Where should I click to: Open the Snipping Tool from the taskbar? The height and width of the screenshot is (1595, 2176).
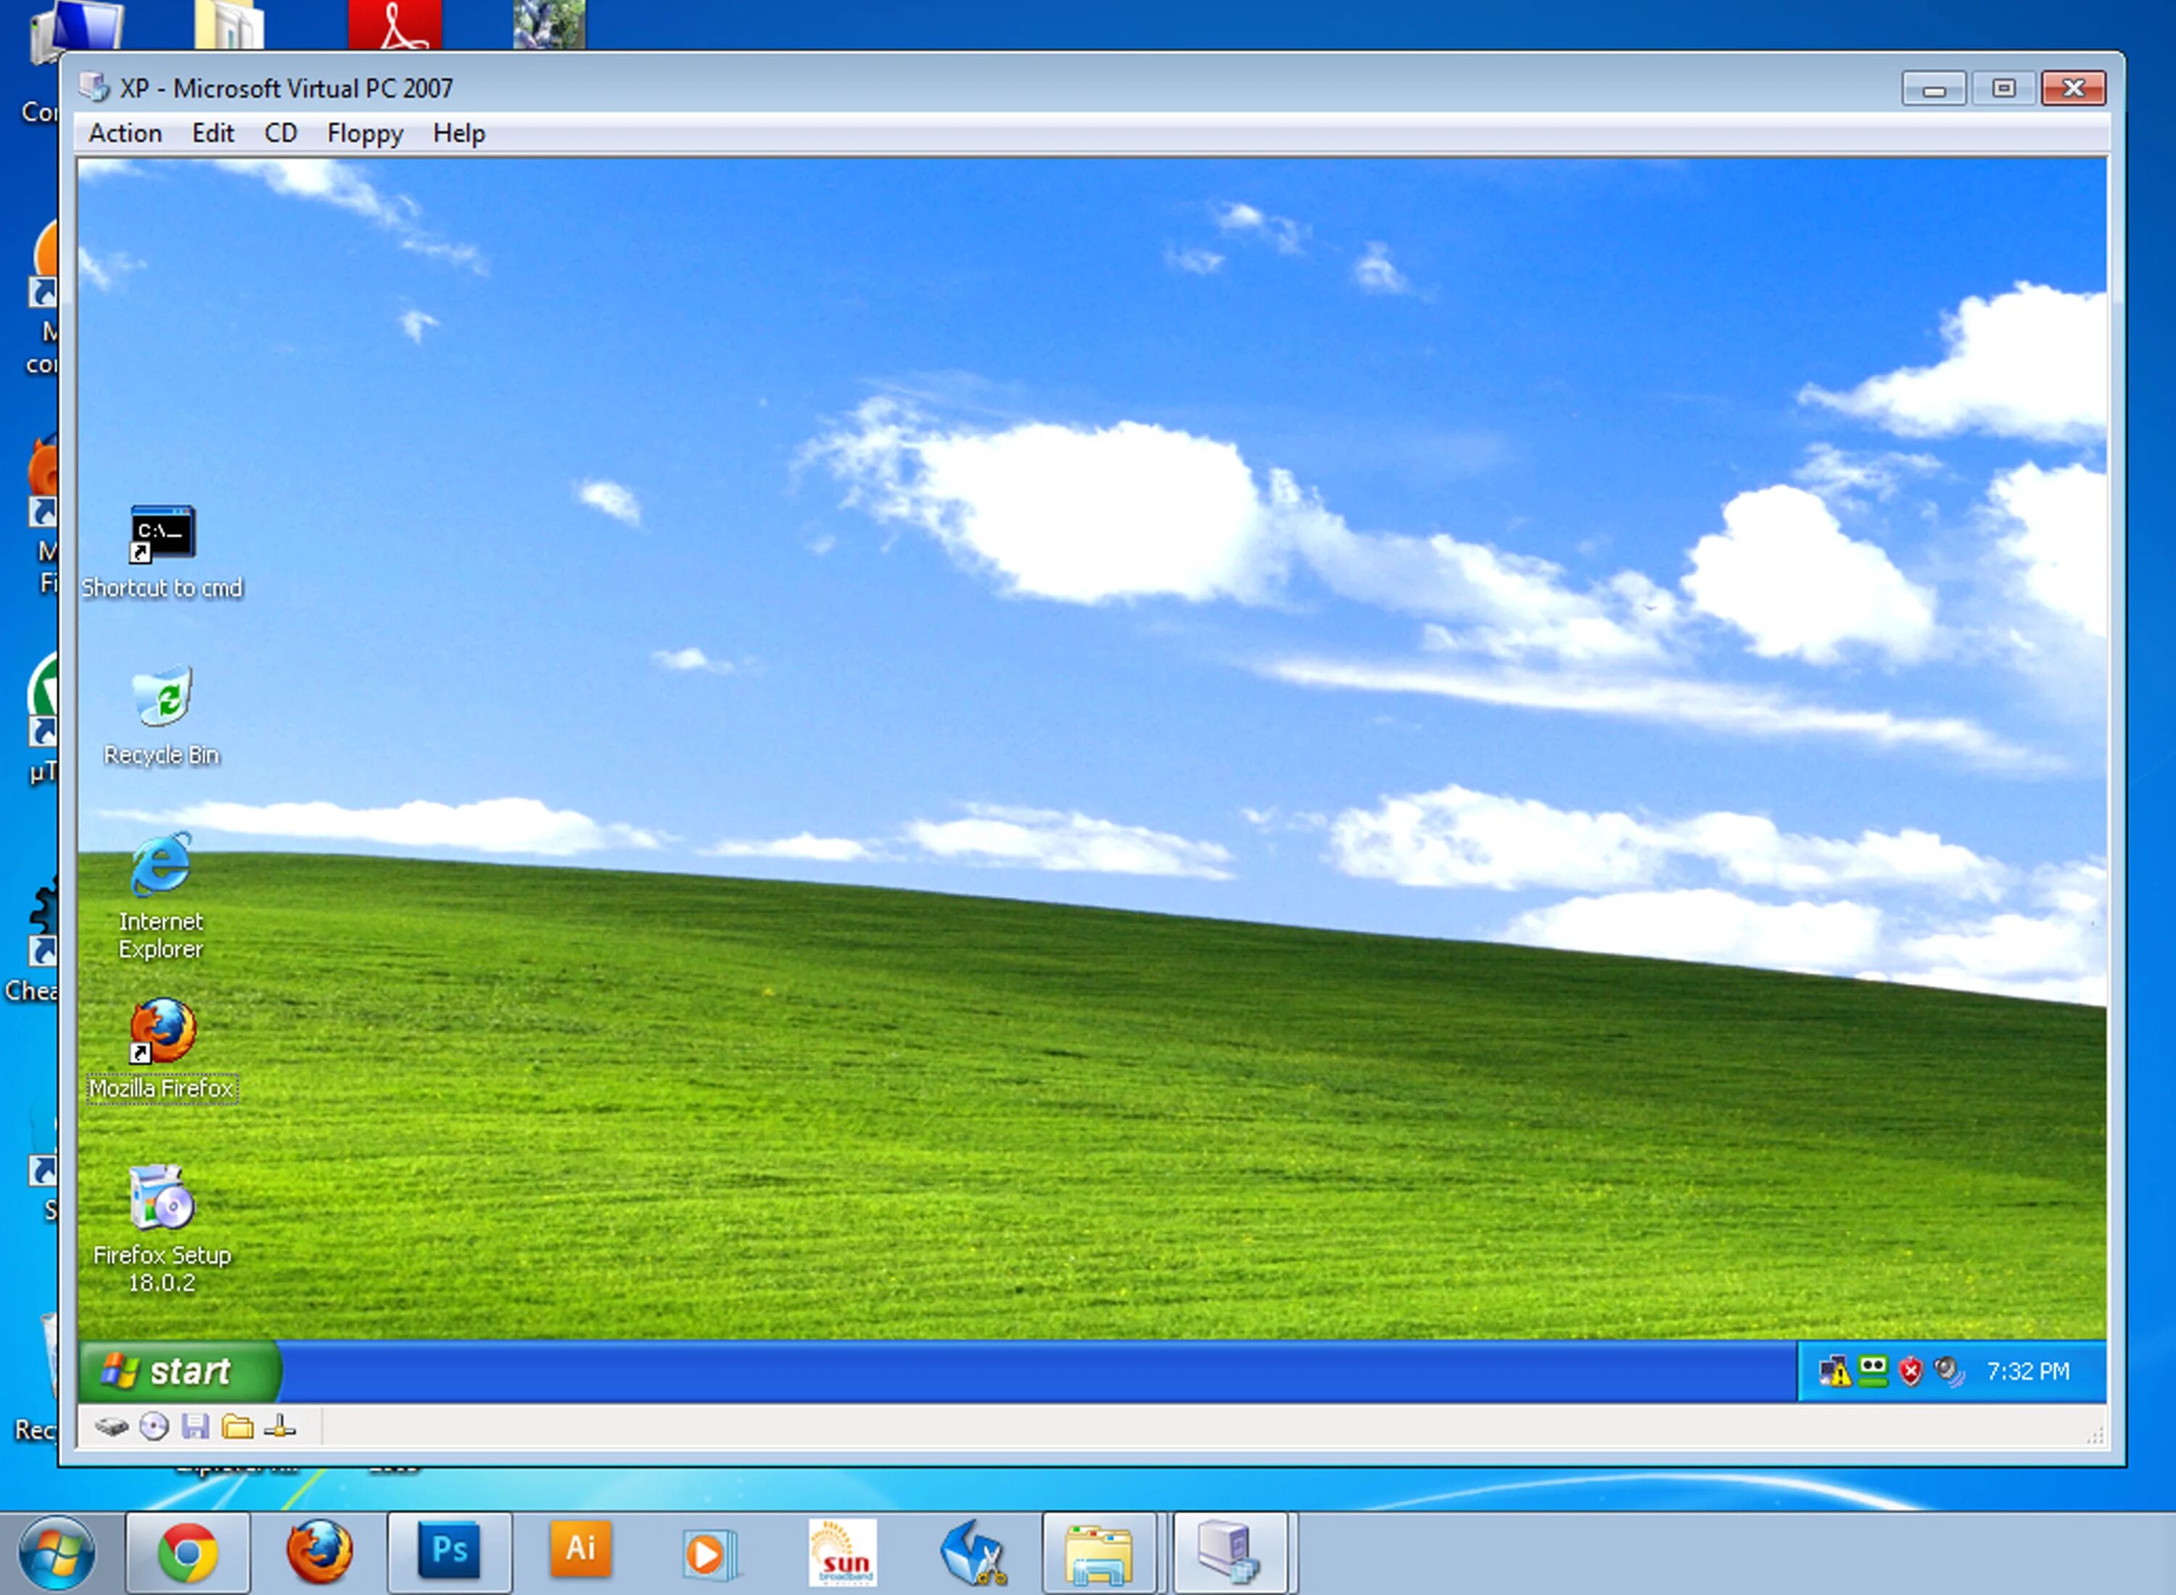pyautogui.click(x=973, y=1552)
